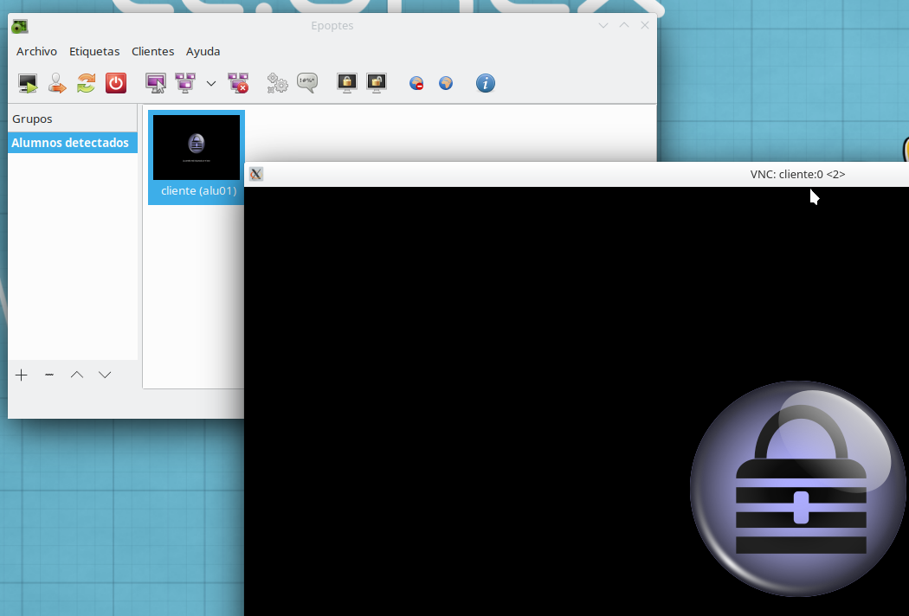Click the globe icon with red minus
The height and width of the screenshot is (616, 909).
coord(416,84)
